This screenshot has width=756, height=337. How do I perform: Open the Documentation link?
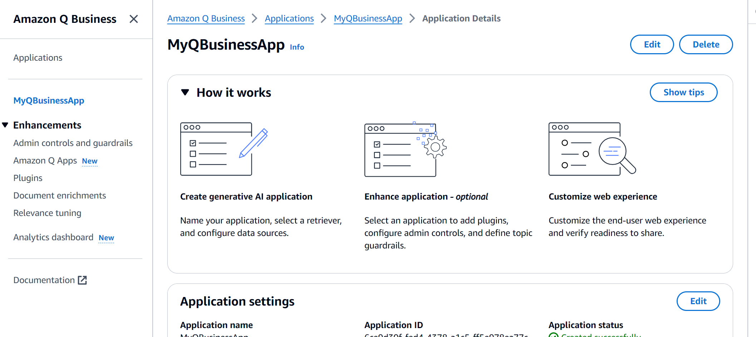point(44,280)
